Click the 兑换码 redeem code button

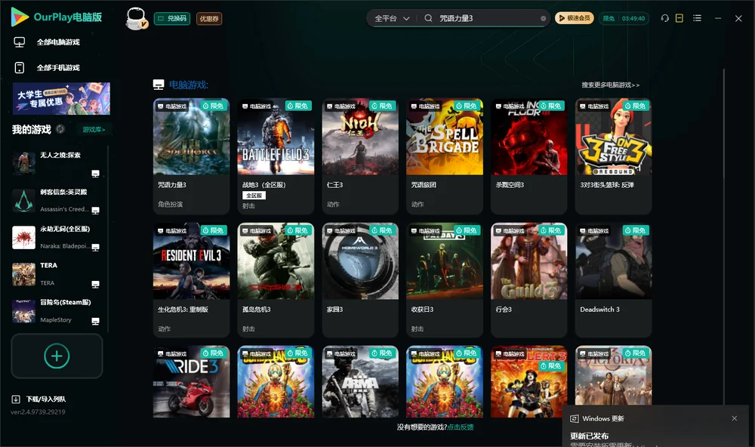click(172, 19)
